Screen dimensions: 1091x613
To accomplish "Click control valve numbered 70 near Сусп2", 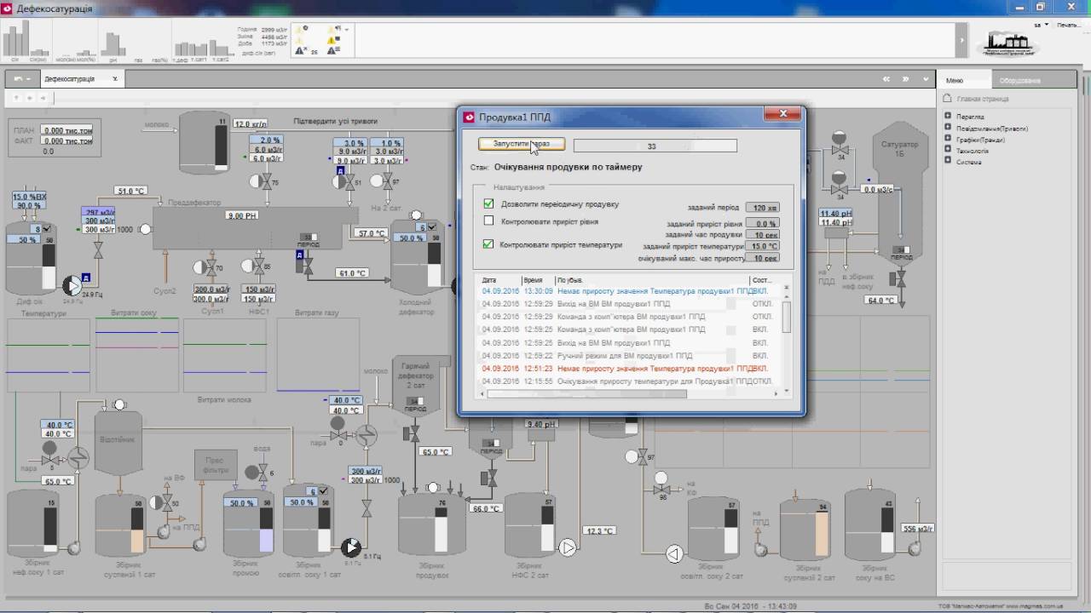I will point(210,267).
